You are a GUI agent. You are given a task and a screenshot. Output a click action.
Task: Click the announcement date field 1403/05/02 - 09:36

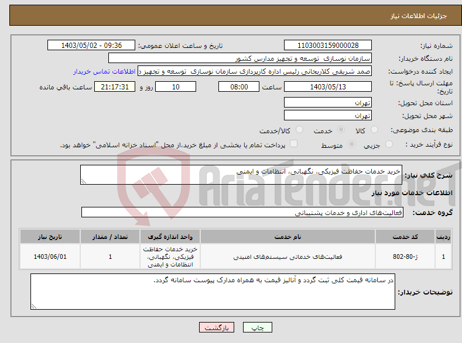(x=91, y=45)
